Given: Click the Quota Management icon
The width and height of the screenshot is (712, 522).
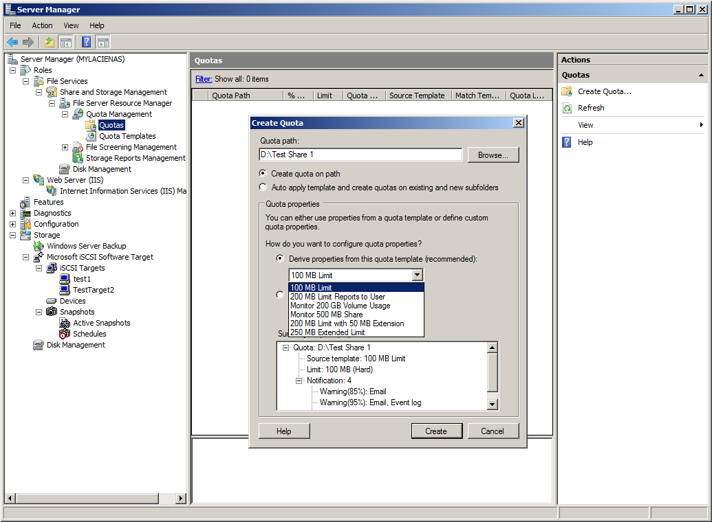Looking at the screenshot, I should [78, 114].
